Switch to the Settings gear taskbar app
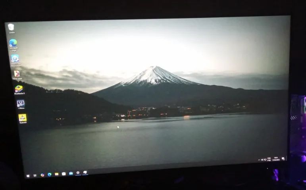The height and width of the screenshot is (190, 306). coord(78,173)
